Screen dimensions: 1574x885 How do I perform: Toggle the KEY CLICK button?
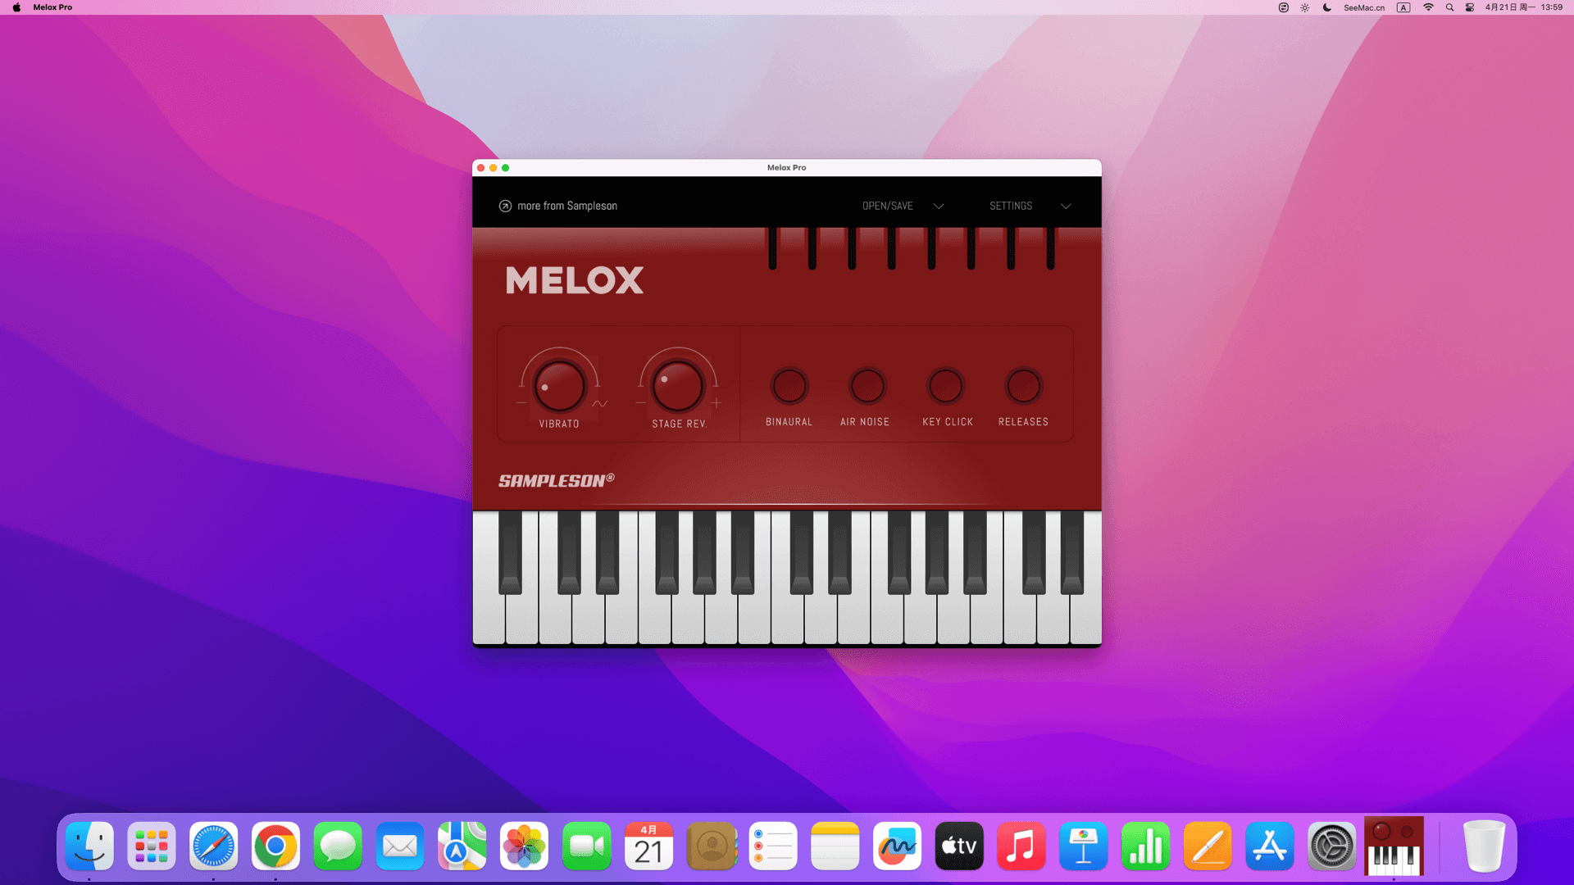coord(945,386)
